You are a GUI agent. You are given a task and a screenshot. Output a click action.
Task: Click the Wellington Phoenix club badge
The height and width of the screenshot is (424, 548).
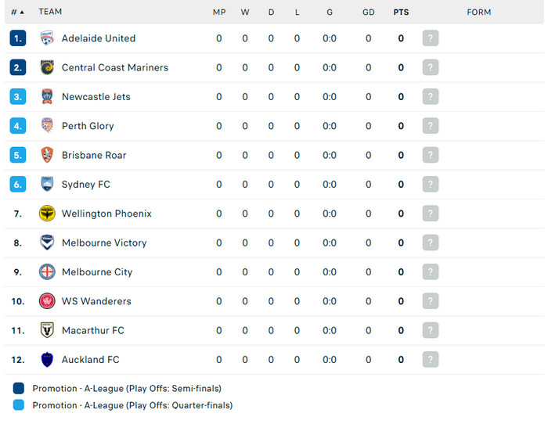click(47, 214)
